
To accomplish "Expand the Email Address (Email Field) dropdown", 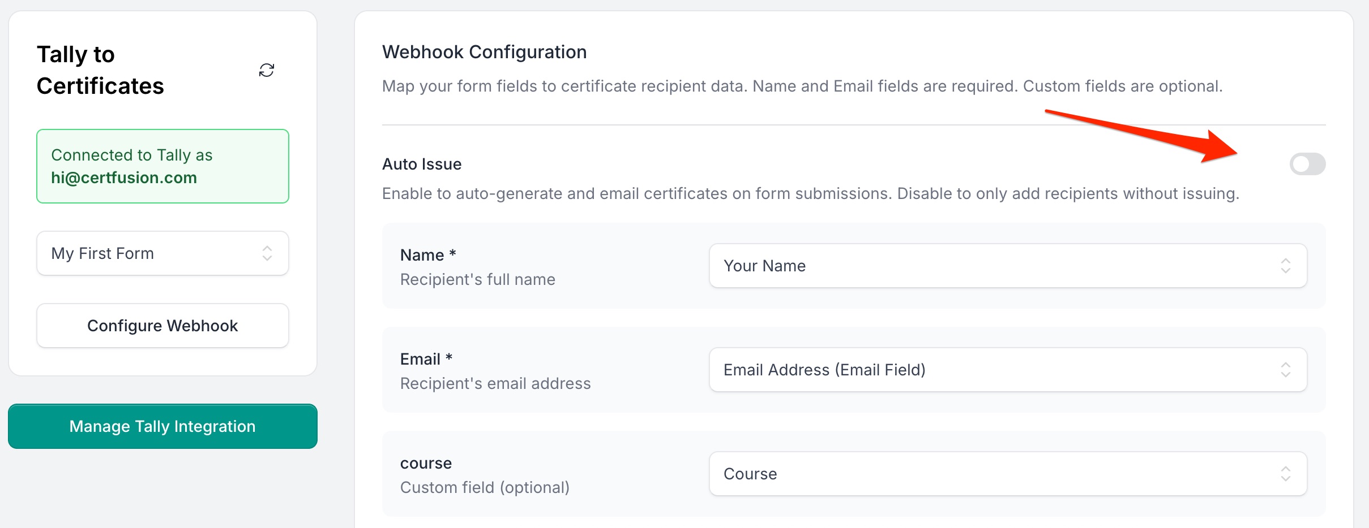I will [1008, 370].
